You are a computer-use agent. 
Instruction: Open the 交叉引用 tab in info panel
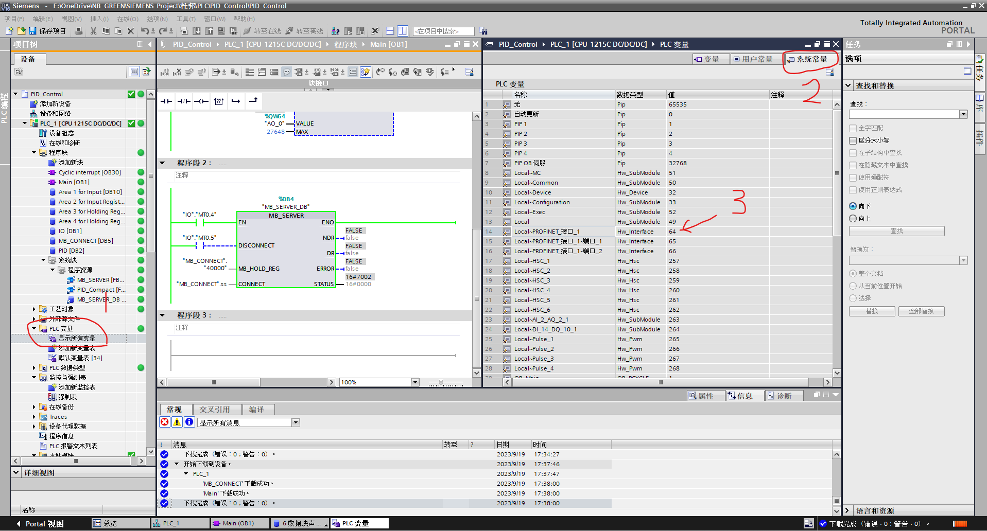(215, 410)
